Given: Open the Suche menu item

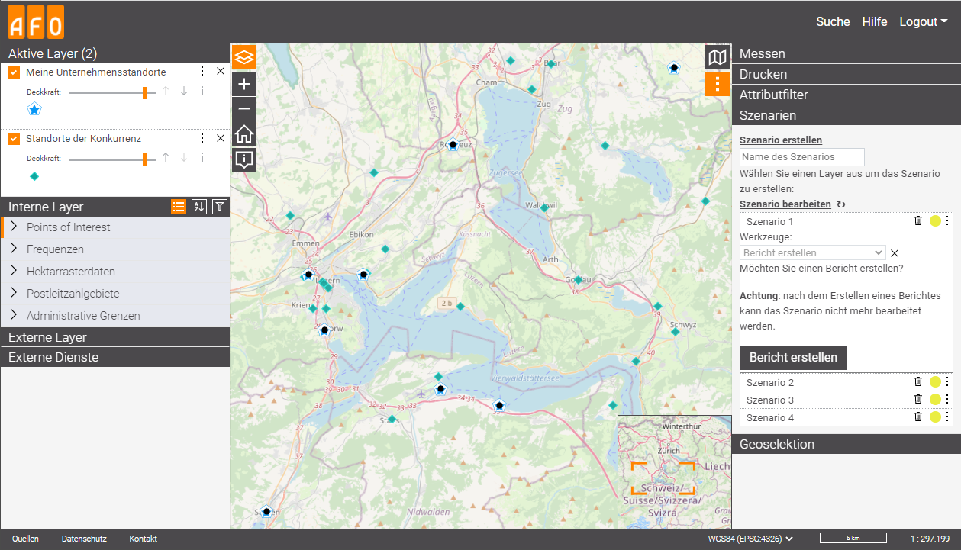Looking at the screenshot, I should coord(833,21).
